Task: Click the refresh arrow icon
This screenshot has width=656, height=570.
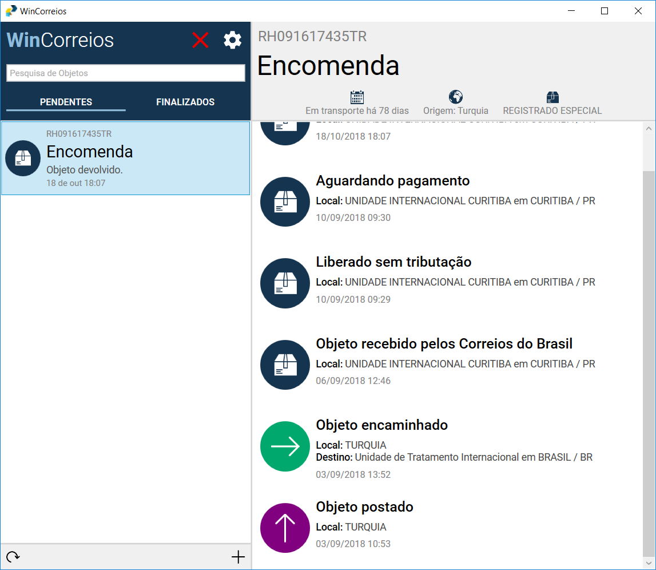Action: (x=13, y=557)
